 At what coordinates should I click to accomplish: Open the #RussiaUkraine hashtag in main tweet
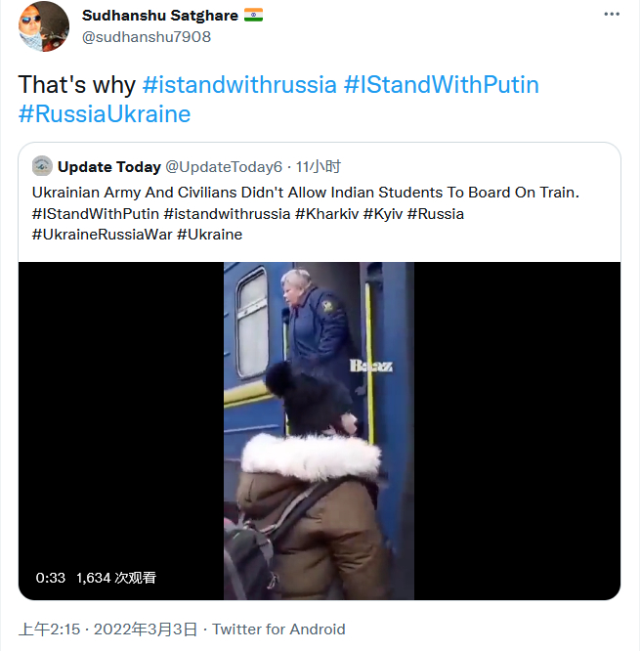[x=105, y=114]
